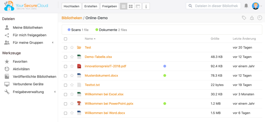Click the Aktivitäten history icon
The image size is (265, 122).
click(x=7, y=69)
